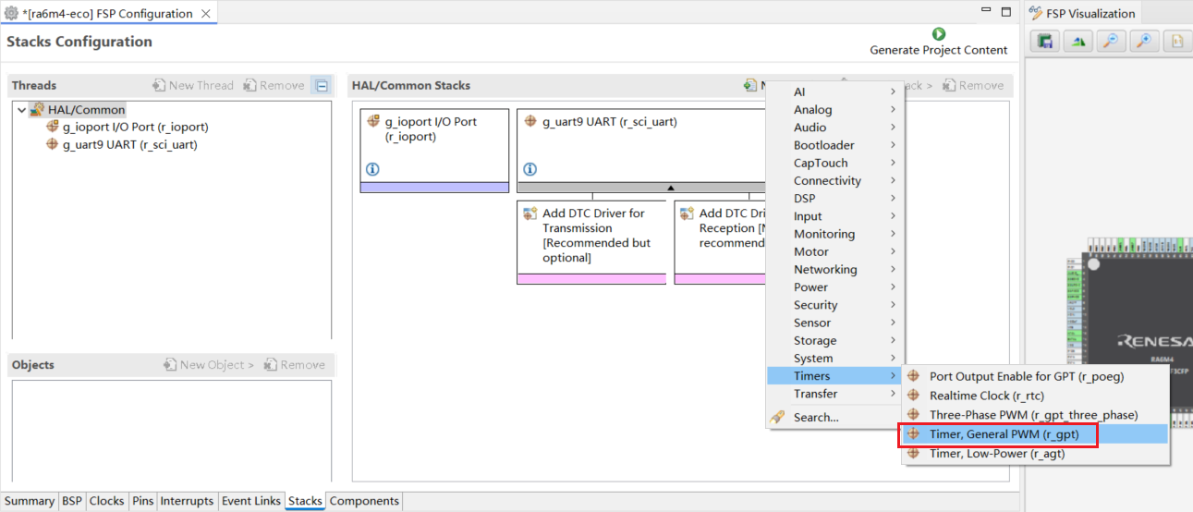Click Remove button in Threads panel
This screenshot has height=512, width=1193.
pos(274,85)
